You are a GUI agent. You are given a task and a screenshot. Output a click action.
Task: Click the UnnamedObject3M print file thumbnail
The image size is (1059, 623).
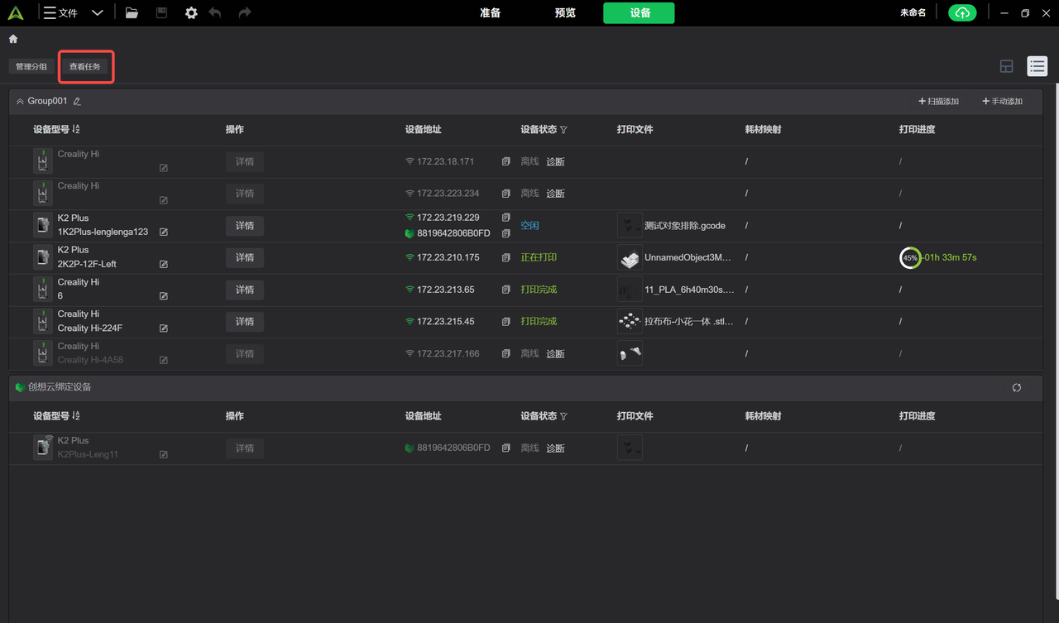[630, 257]
